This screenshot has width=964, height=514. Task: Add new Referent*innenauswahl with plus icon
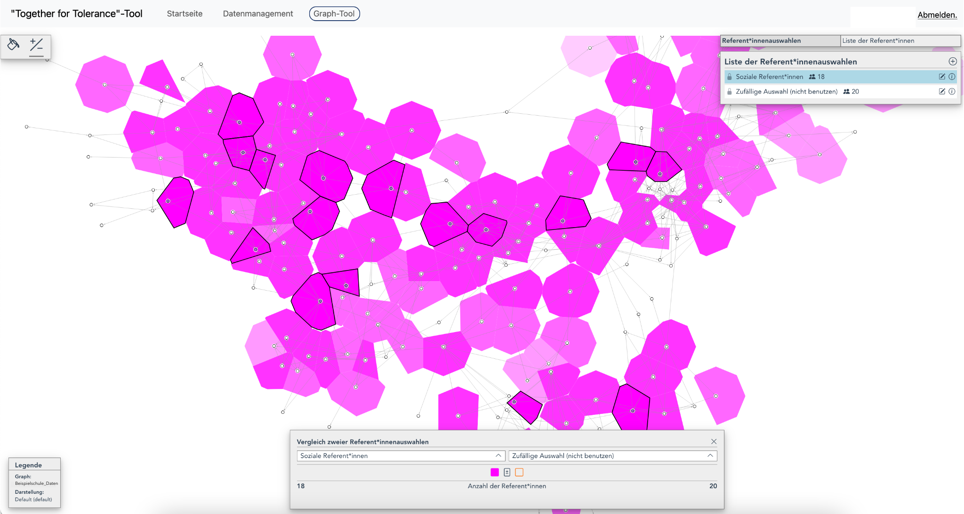click(952, 62)
